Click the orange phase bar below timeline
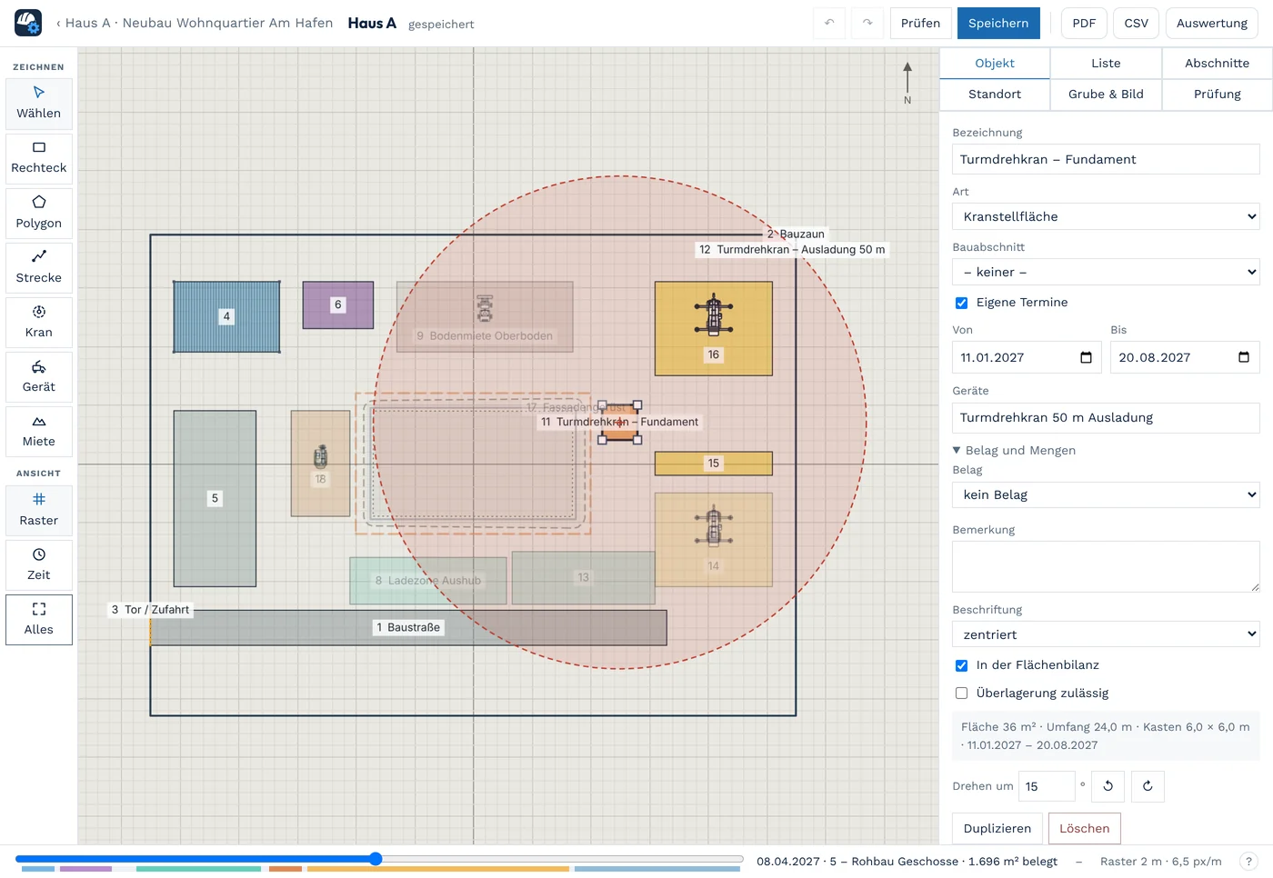 (x=286, y=869)
